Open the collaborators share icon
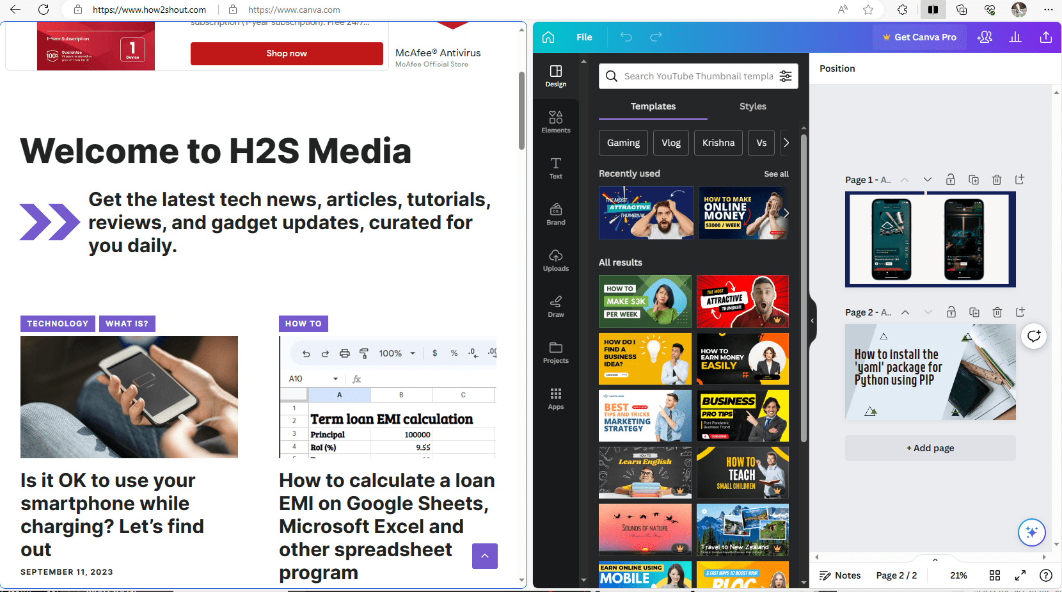1062x592 pixels. pos(985,37)
